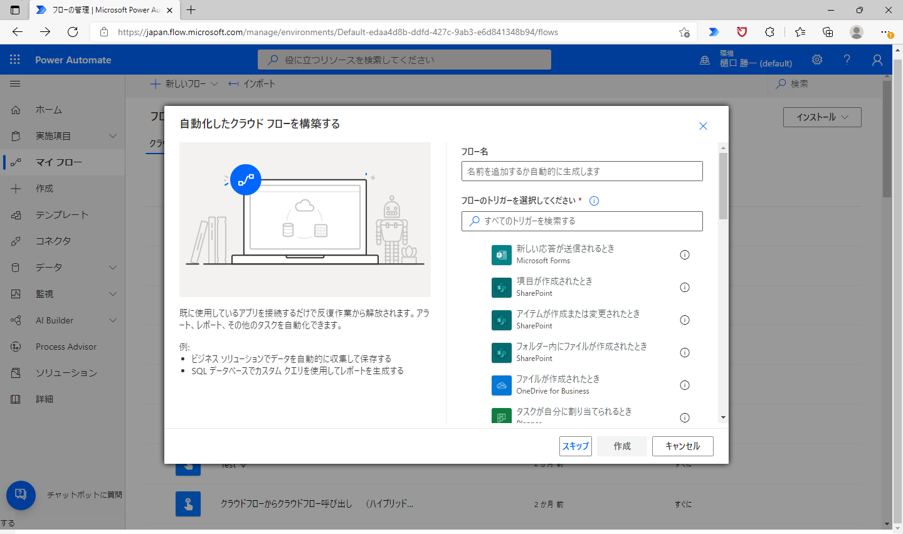
Task: Click the environment icon beside 樋口 勝一
Action: click(705, 60)
